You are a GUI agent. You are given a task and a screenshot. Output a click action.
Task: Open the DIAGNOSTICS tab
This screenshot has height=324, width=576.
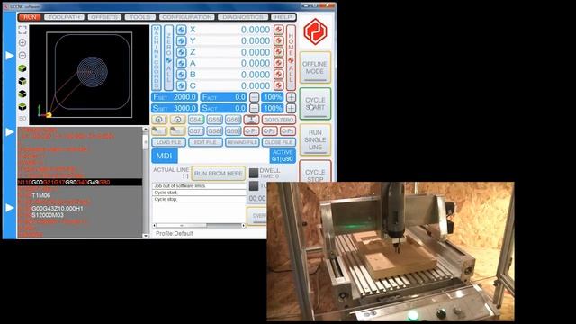[243, 17]
